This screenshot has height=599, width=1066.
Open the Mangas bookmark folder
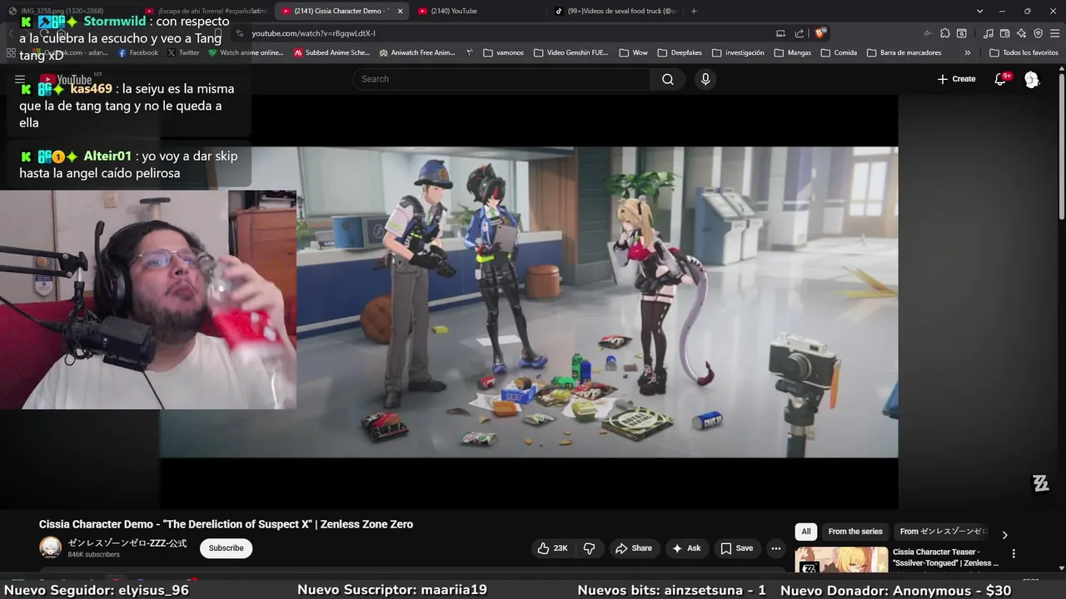click(792, 52)
